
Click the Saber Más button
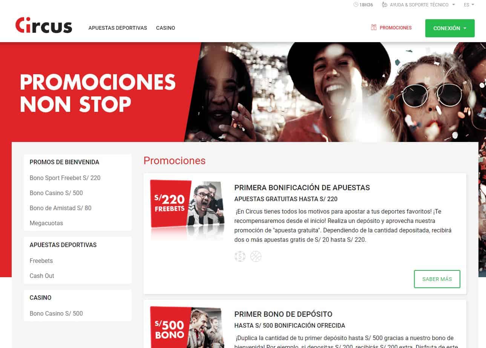pyautogui.click(x=437, y=279)
